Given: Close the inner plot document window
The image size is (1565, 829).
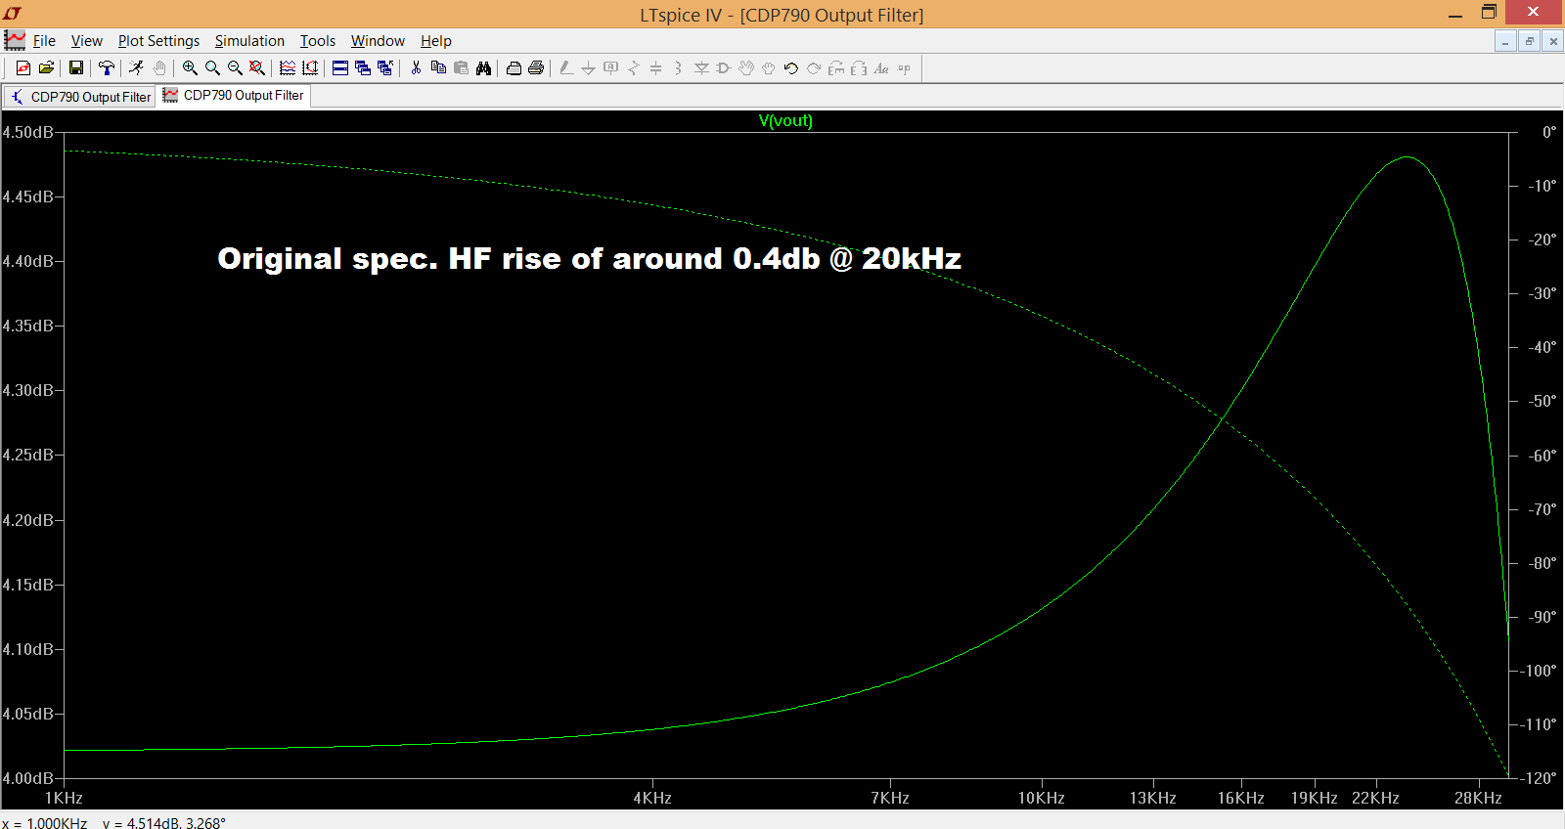Looking at the screenshot, I should pyautogui.click(x=1553, y=41).
